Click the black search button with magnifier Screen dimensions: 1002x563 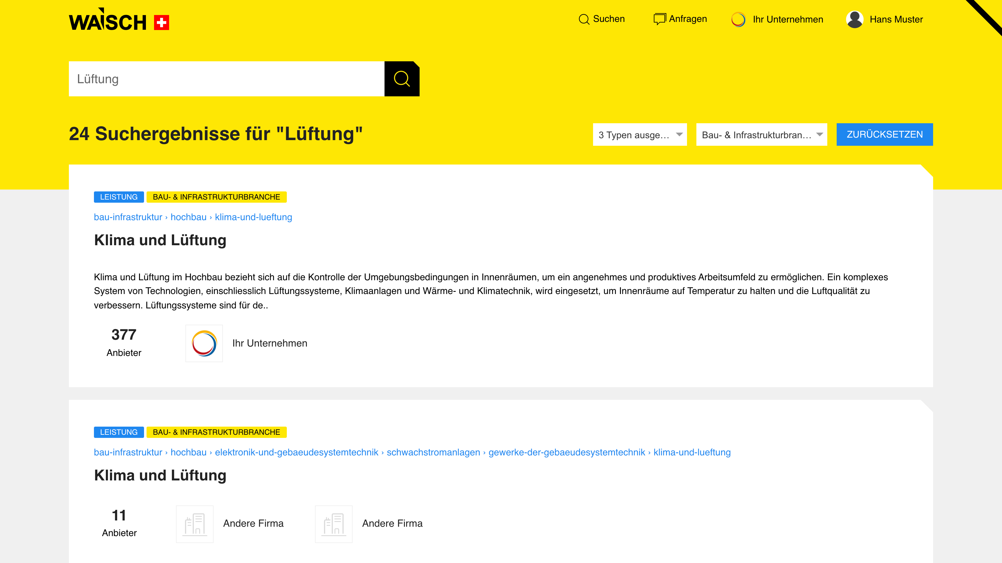tap(402, 79)
